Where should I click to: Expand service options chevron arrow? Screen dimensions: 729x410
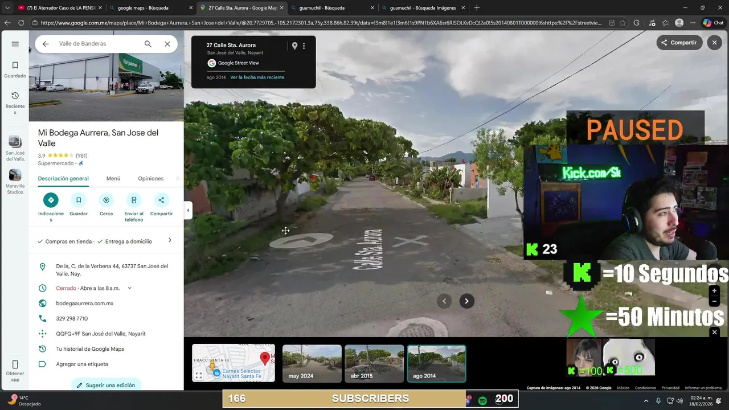pos(170,240)
